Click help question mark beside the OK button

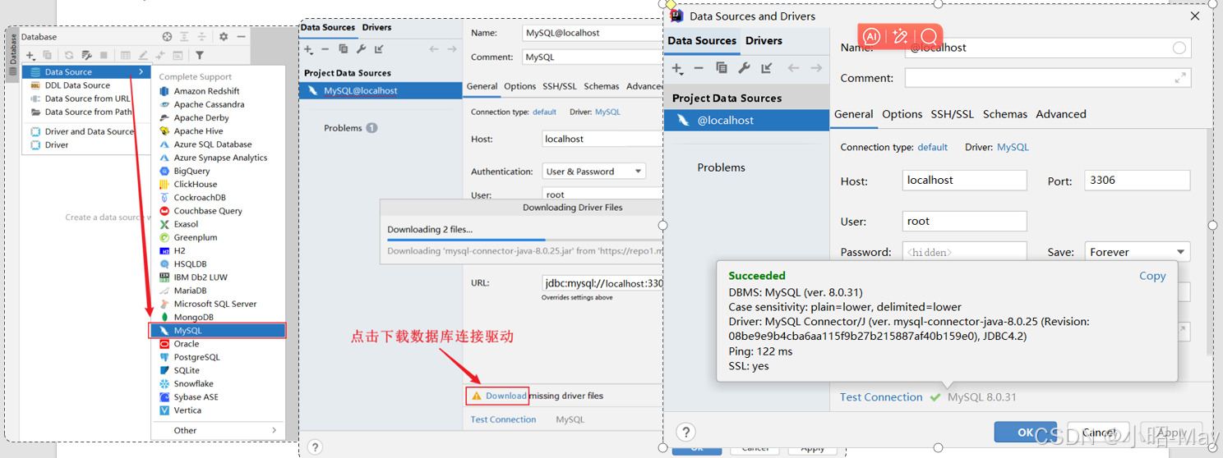(x=685, y=432)
